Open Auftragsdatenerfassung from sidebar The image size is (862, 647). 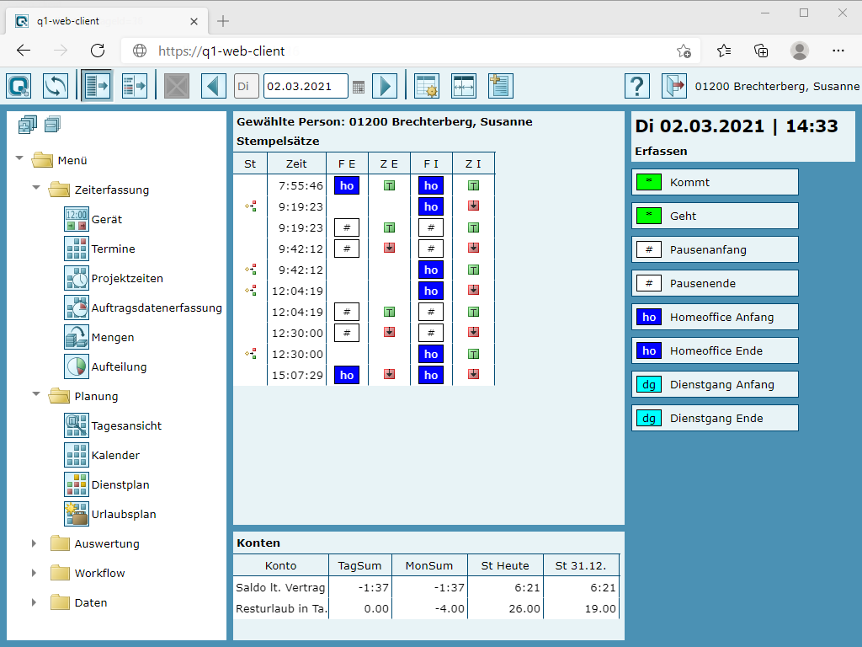[157, 307]
